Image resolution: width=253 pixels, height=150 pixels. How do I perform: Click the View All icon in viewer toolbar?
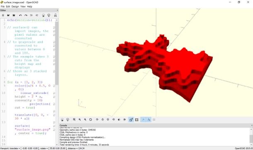[74, 120]
